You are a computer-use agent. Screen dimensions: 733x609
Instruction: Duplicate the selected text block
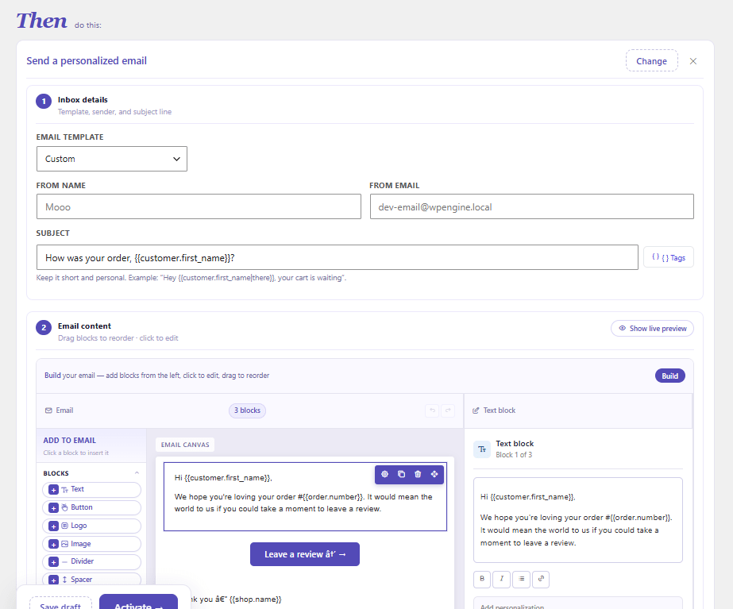(x=401, y=474)
